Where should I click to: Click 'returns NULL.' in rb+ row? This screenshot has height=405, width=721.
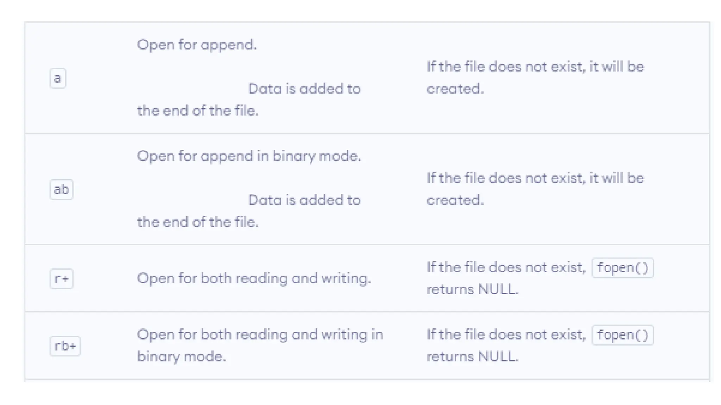(x=472, y=357)
